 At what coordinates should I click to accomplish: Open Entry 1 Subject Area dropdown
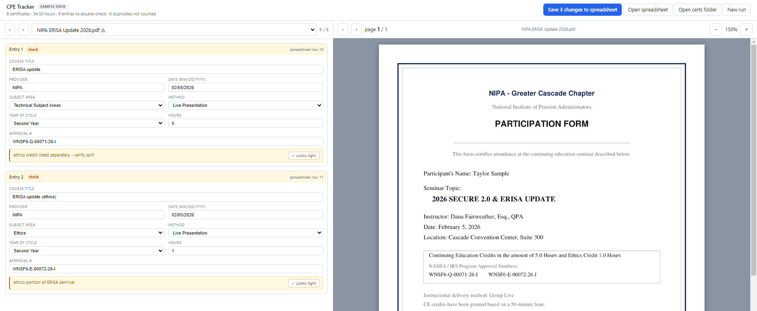click(87, 105)
